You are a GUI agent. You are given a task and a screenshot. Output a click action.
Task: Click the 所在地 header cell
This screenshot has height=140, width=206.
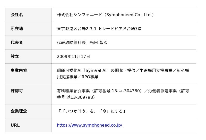click(x=28, y=29)
